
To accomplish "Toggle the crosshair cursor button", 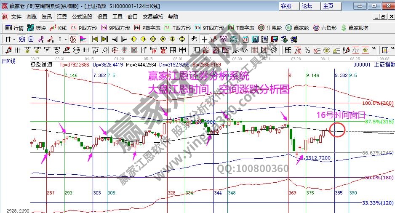I will coord(204,39).
